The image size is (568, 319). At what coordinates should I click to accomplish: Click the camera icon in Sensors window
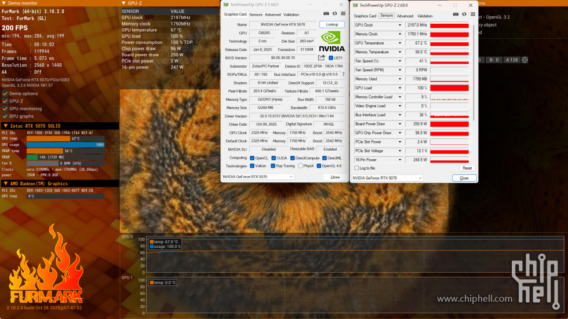tap(456, 14)
